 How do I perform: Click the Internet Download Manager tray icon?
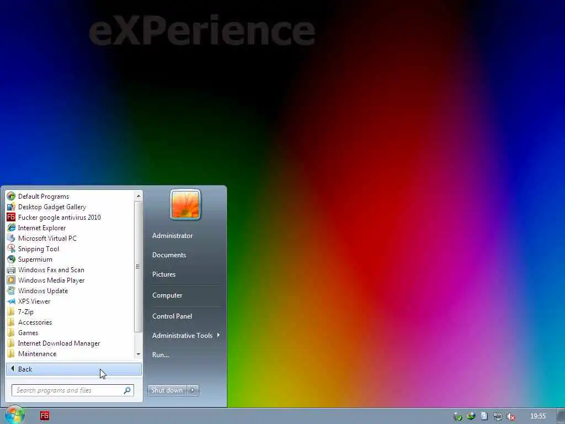(471, 416)
